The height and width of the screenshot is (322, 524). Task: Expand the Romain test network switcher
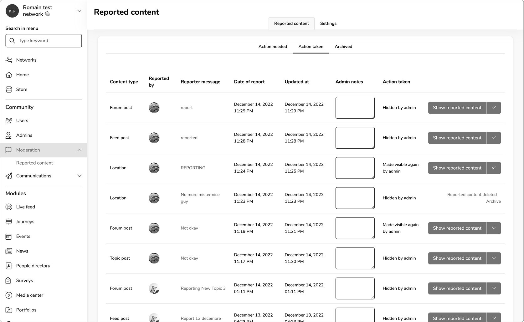point(79,11)
